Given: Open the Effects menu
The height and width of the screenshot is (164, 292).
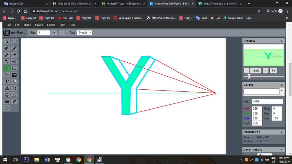Looking at the screenshot, I should coord(51,25).
